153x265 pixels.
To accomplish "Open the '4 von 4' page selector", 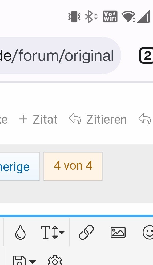I will [x=73, y=166].
